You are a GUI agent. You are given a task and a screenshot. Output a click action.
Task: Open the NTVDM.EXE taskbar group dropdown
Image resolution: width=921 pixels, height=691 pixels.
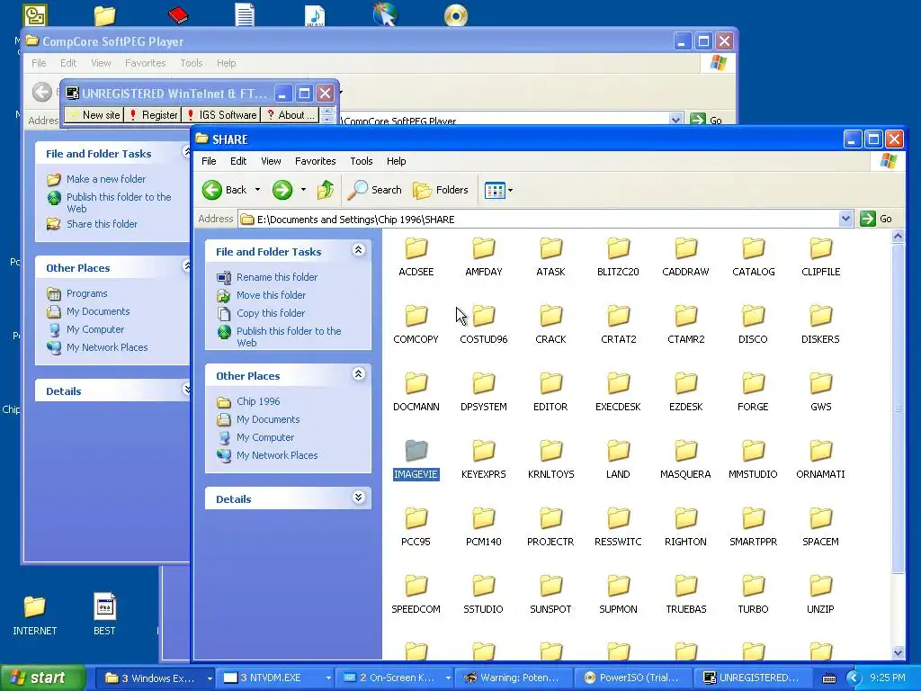[328, 678]
